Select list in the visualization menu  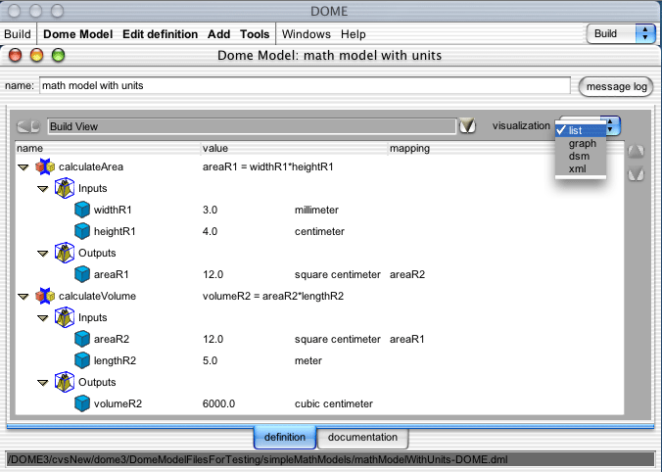pos(581,130)
